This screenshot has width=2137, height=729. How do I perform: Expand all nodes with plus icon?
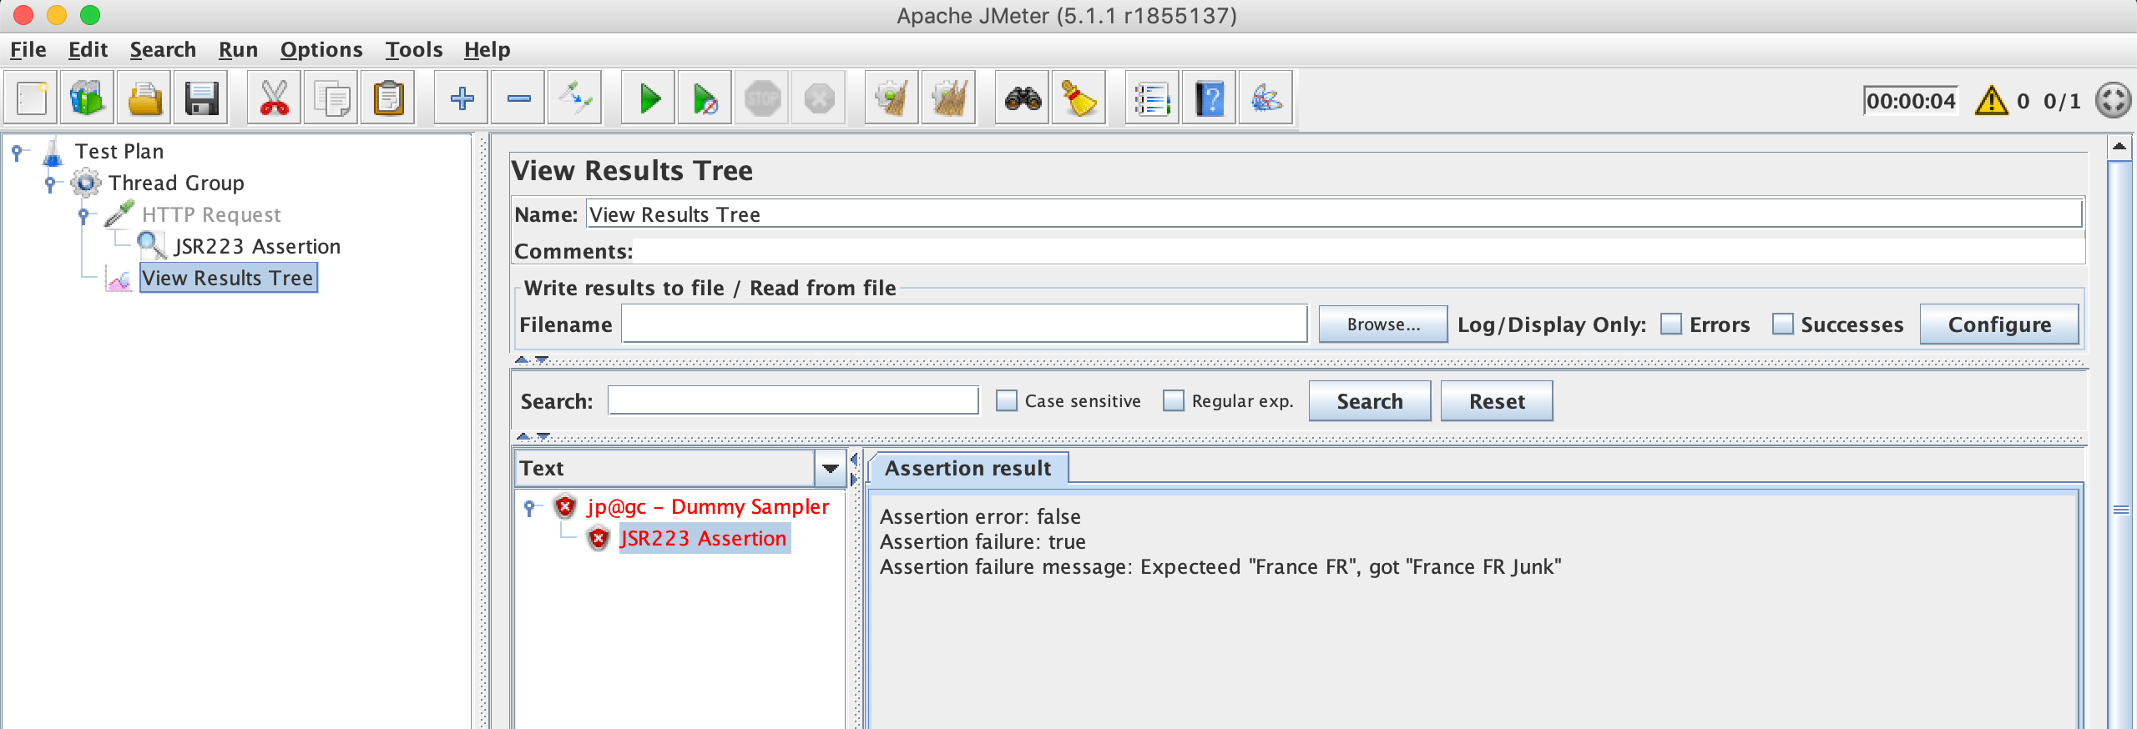462,99
